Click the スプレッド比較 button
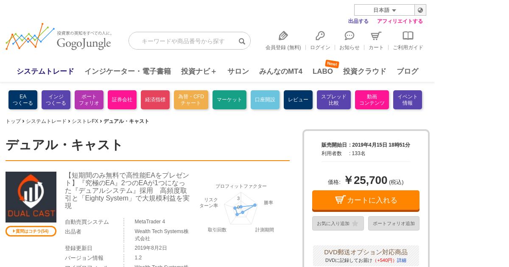 coord(334,100)
